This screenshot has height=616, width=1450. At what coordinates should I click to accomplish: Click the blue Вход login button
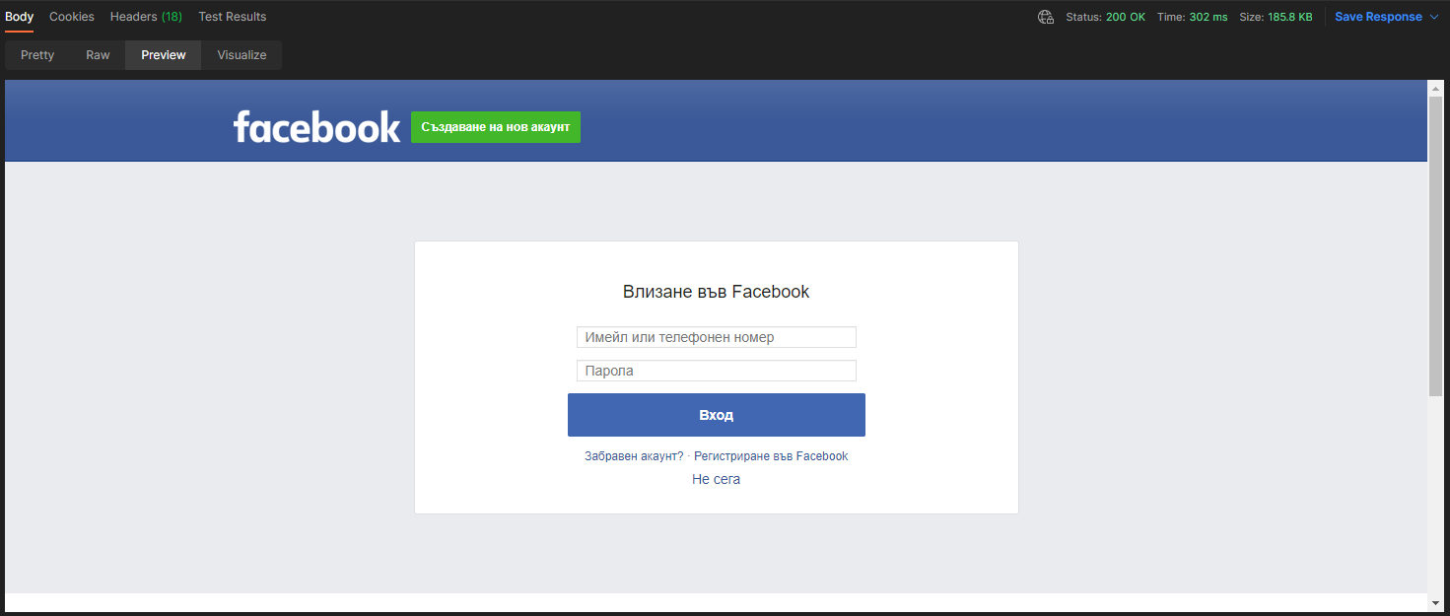point(717,415)
